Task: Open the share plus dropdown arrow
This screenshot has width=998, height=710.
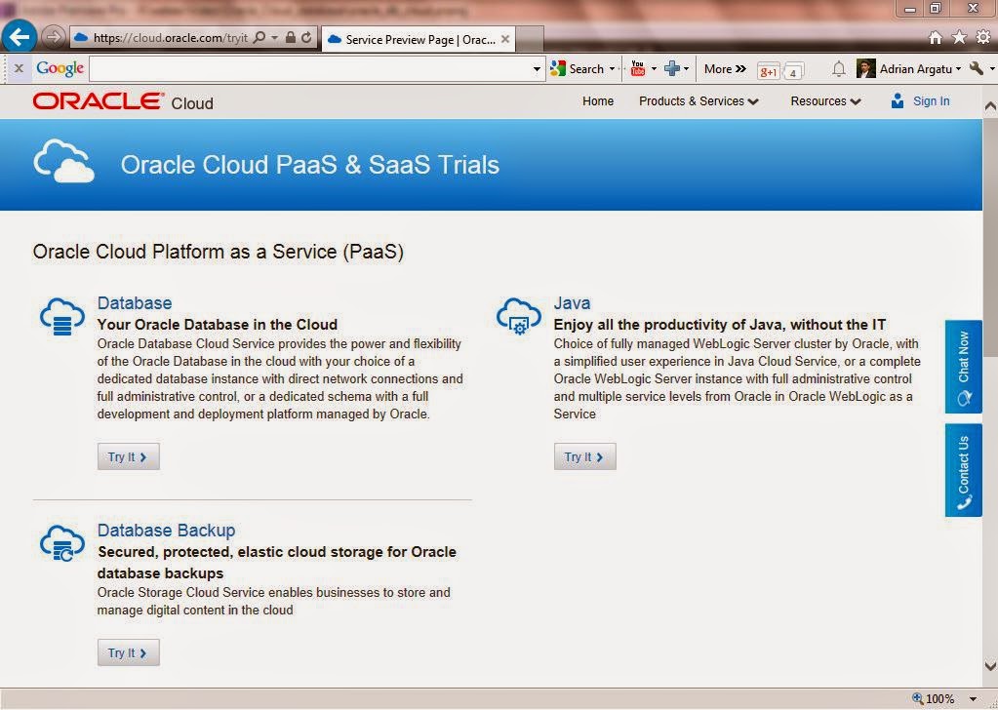Action: 686,68
